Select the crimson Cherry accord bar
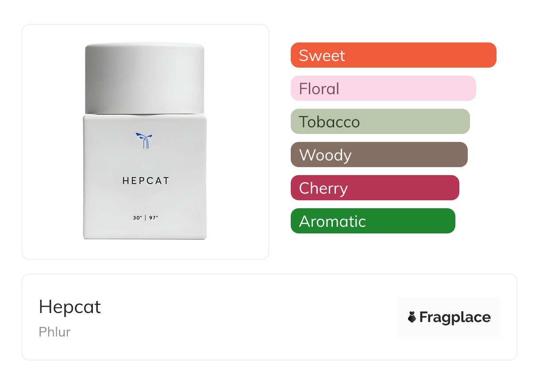 (374, 188)
